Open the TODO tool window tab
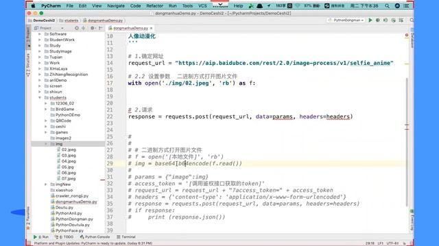 [x=64, y=237]
